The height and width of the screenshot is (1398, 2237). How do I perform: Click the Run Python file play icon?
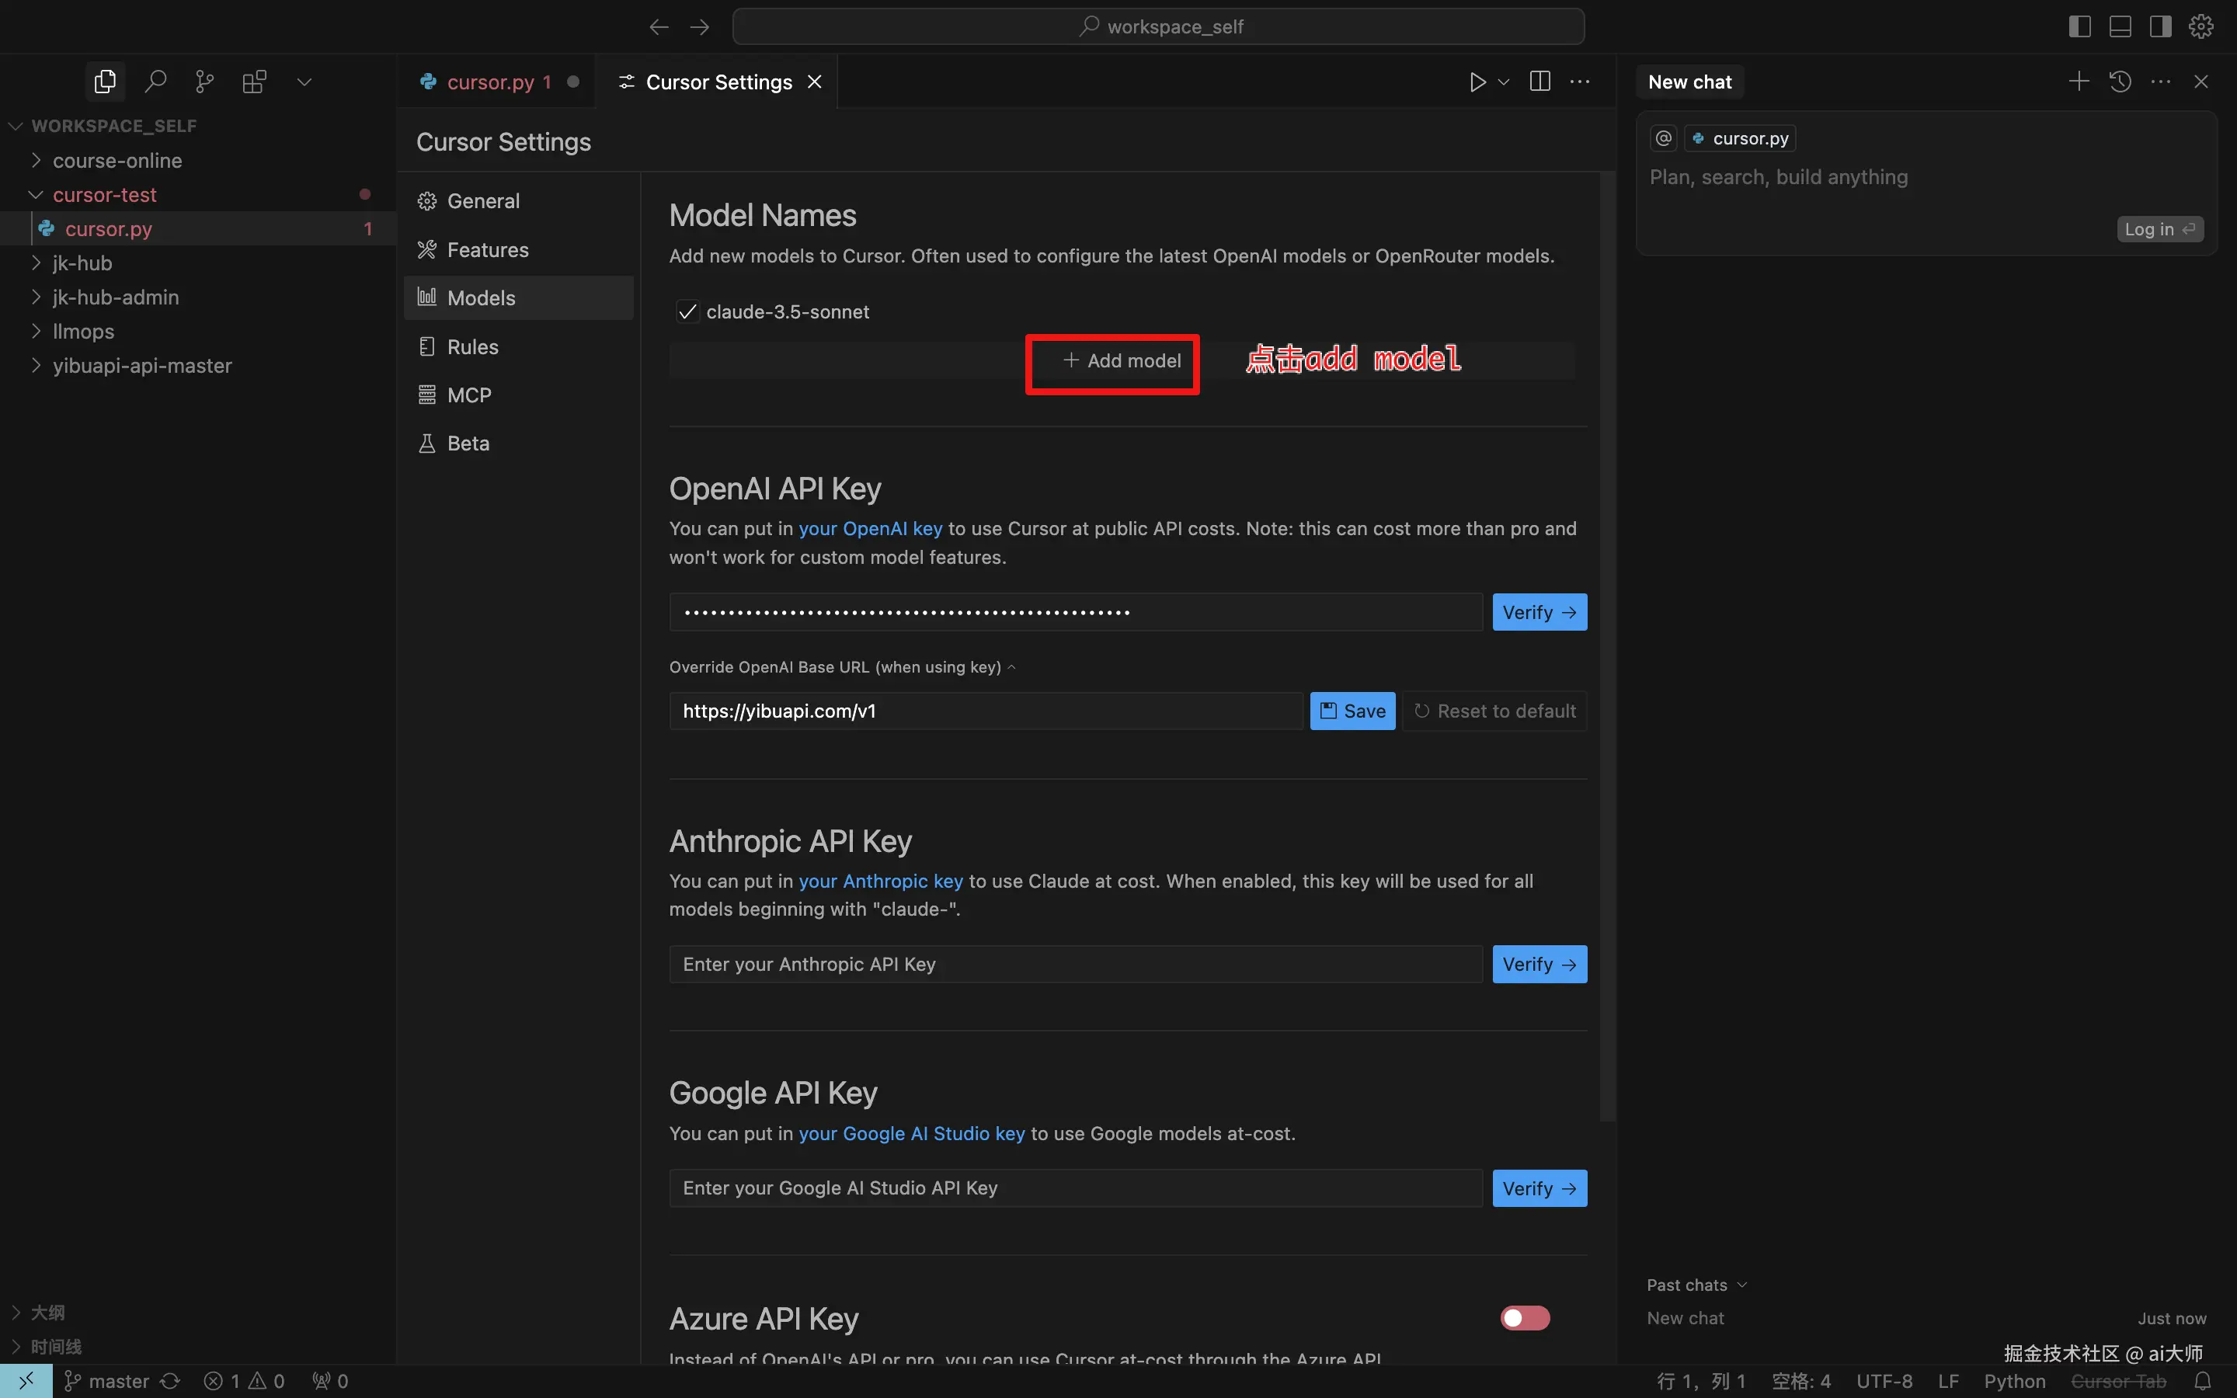[1477, 82]
